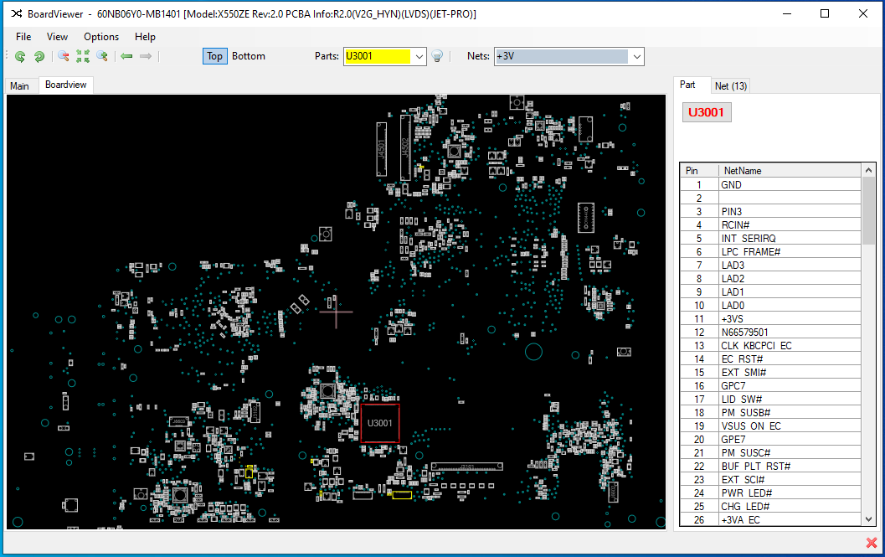The height and width of the screenshot is (557, 885).
Task: Click the fit to window icon
Action: click(82, 56)
